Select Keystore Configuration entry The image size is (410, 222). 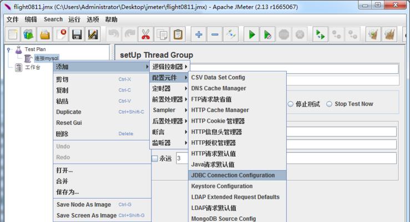click(237, 186)
